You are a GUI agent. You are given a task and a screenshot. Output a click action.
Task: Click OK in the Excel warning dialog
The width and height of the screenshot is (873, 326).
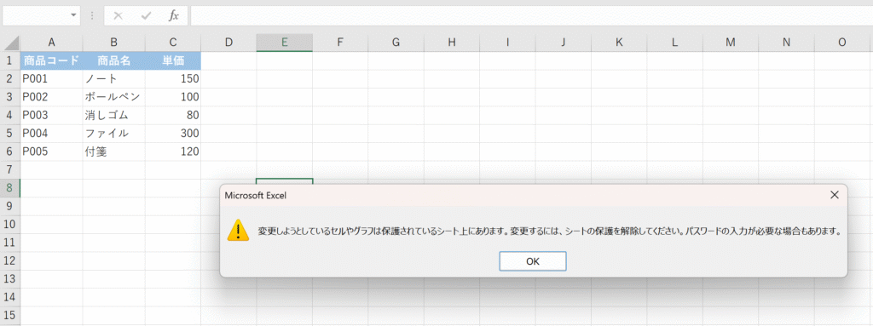[532, 261]
